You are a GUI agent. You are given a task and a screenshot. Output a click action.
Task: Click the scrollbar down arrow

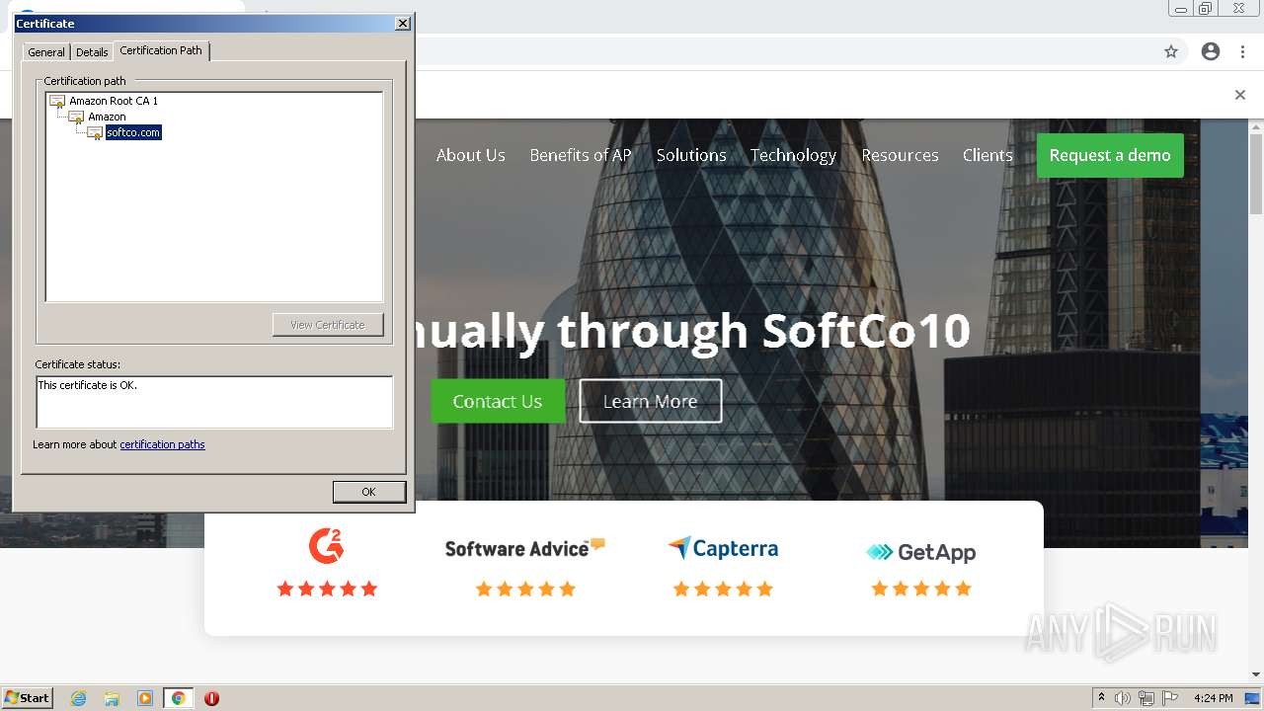point(1256,674)
